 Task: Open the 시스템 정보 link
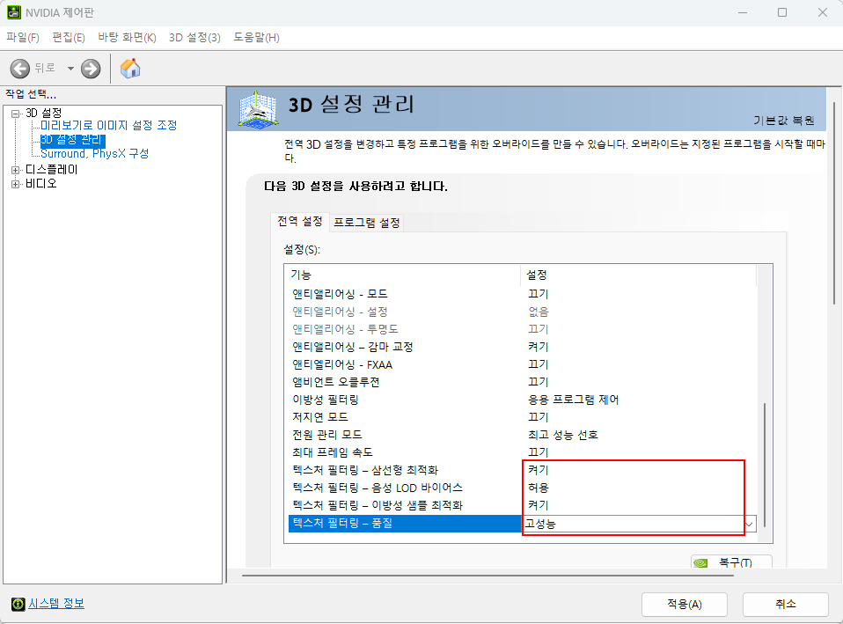pyautogui.click(x=56, y=604)
